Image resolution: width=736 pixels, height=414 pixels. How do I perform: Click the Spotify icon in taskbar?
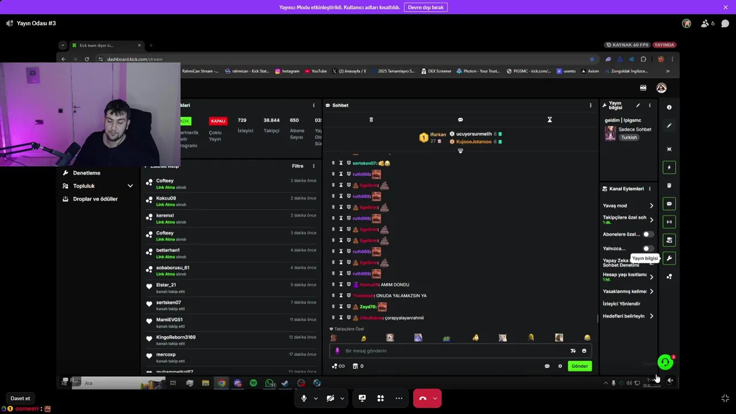click(x=254, y=383)
